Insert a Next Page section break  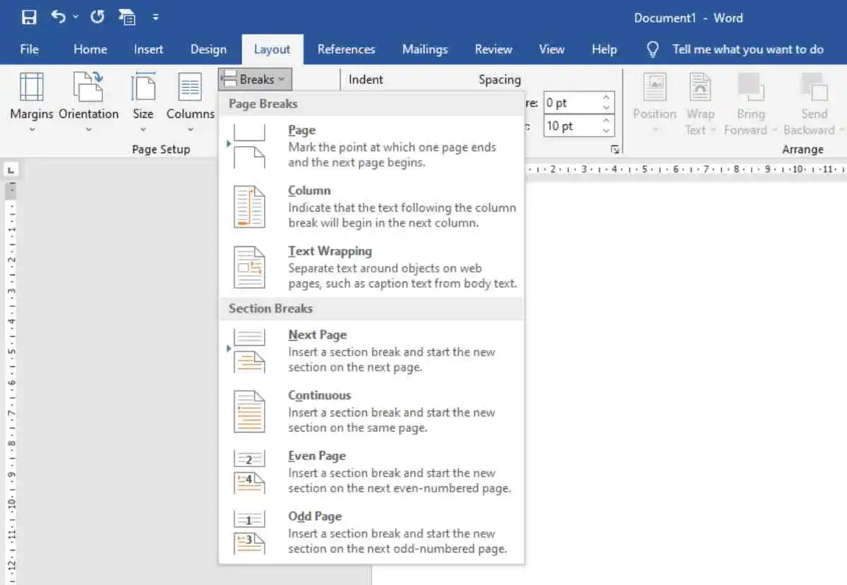pos(371,351)
